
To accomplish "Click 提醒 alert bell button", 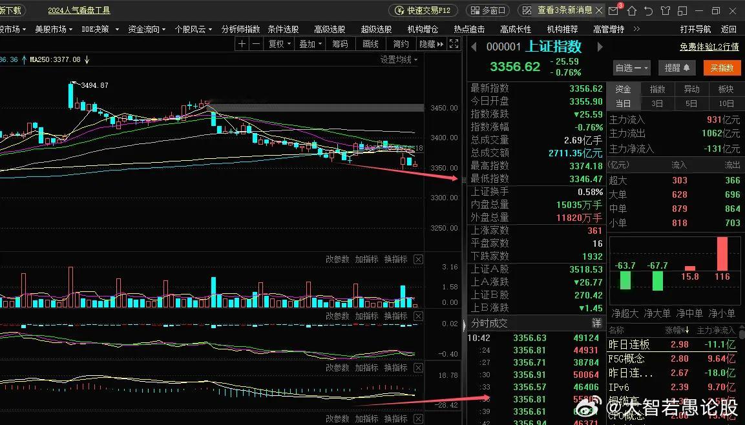I will point(677,68).
